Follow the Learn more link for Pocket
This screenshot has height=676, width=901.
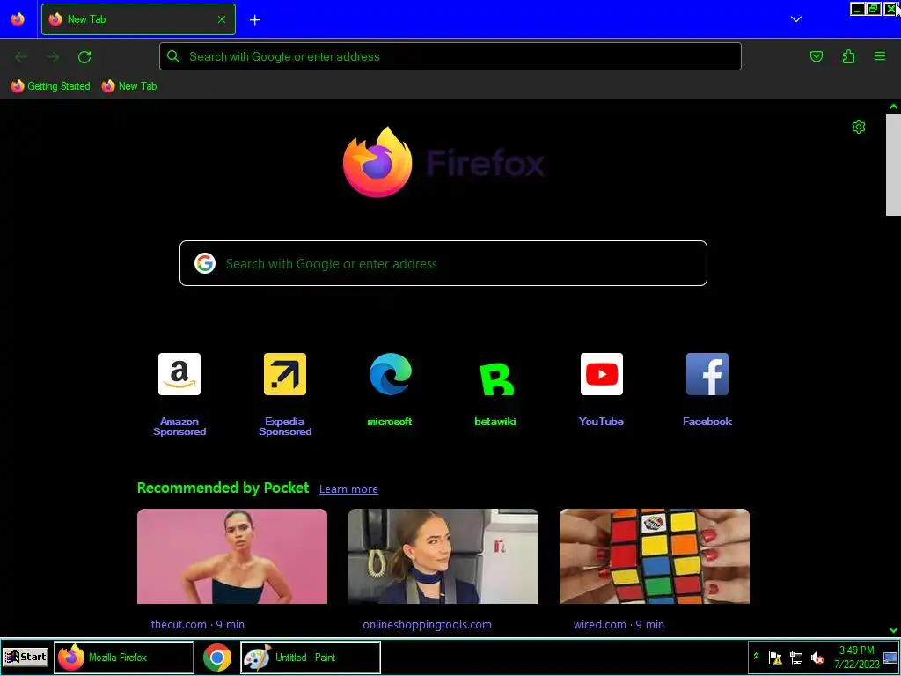(x=348, y=489)
